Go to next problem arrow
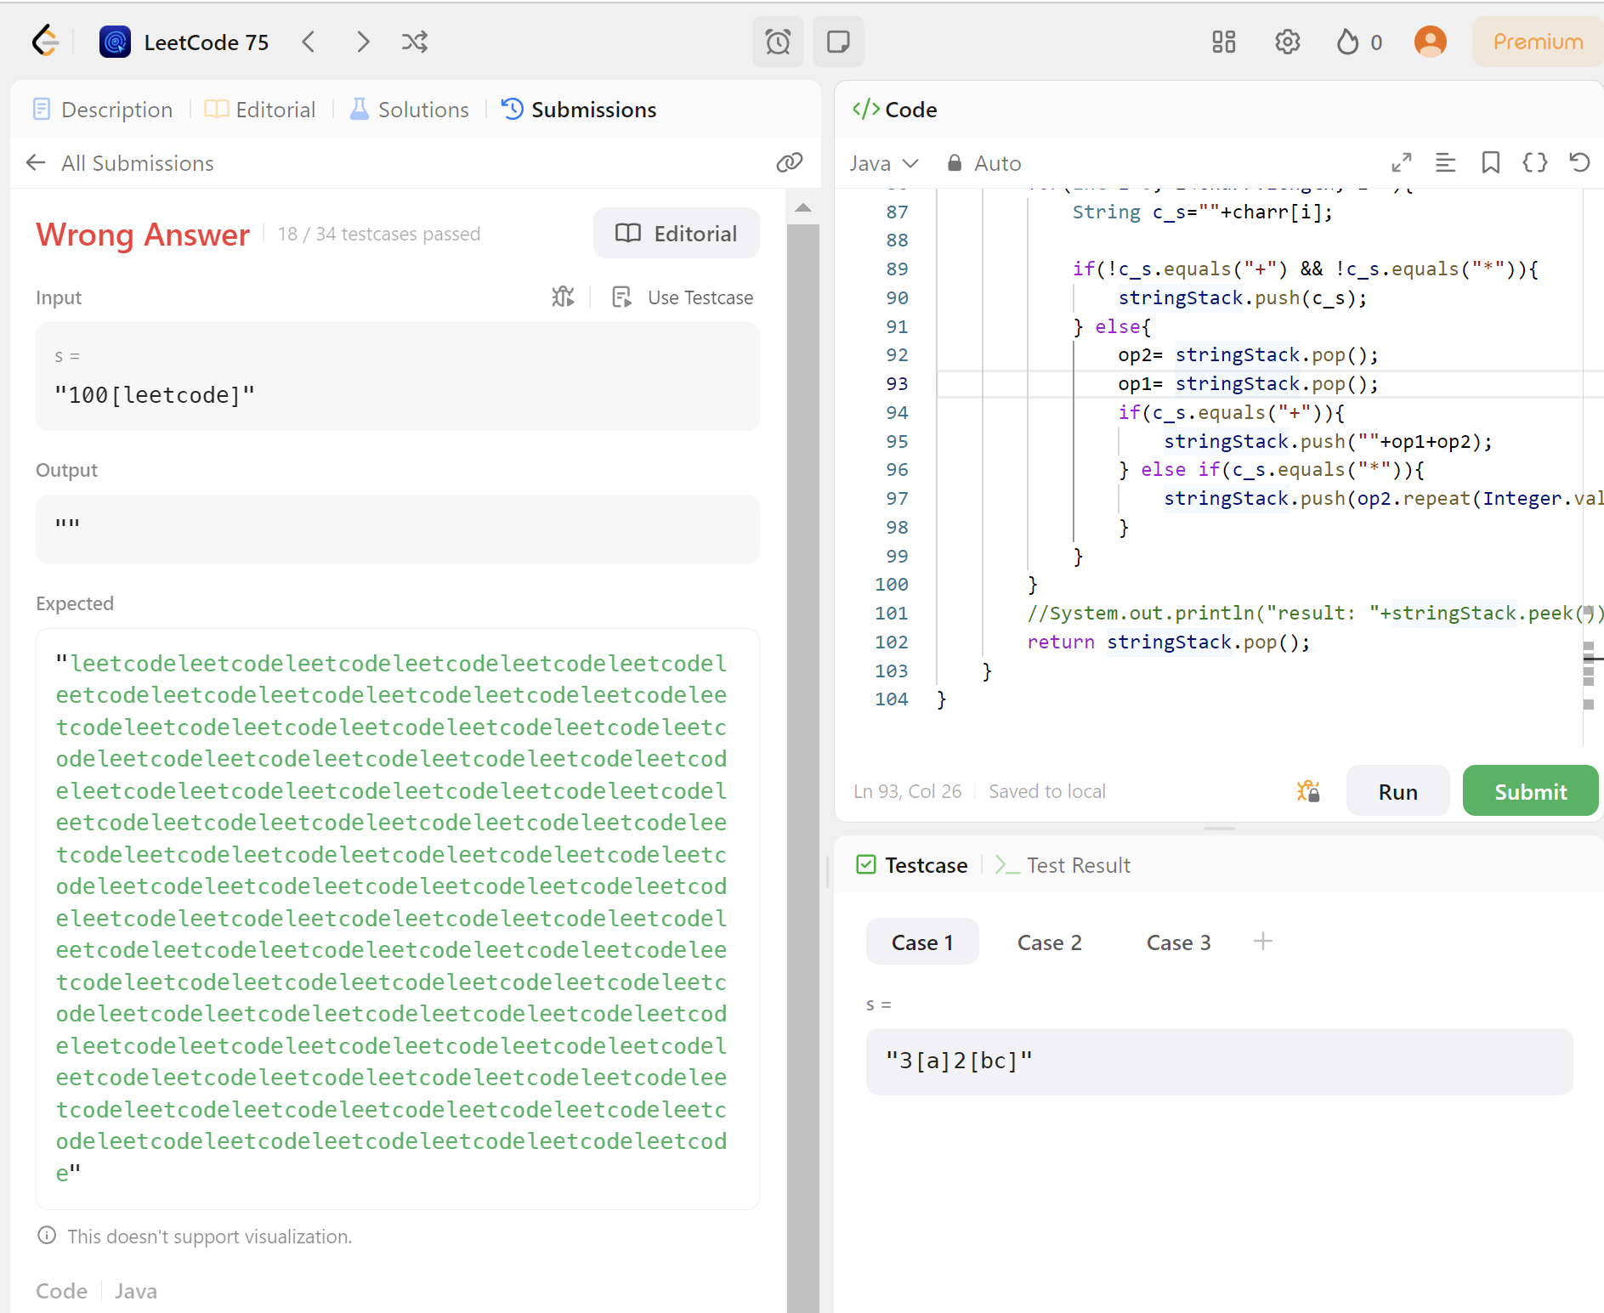The height and width of the screenshot is (1313, 1604). 363,42
